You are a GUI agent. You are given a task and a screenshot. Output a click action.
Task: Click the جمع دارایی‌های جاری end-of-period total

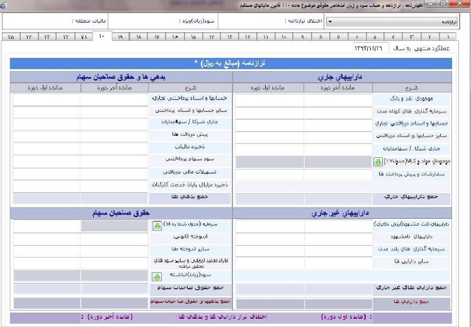click(338, 199)
